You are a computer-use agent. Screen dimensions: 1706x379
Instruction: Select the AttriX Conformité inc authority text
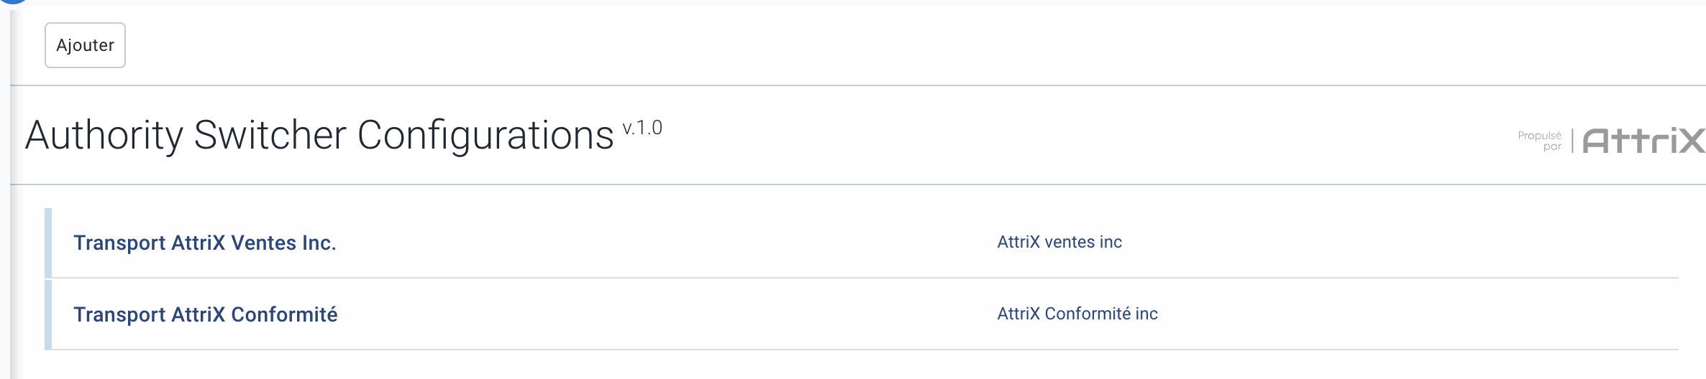[x=1077, y=314]
